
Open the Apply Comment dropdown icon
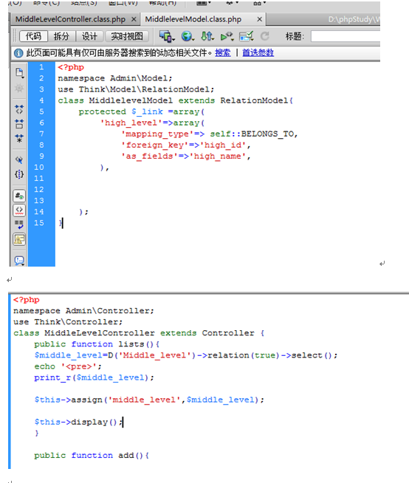click(19, 261)
